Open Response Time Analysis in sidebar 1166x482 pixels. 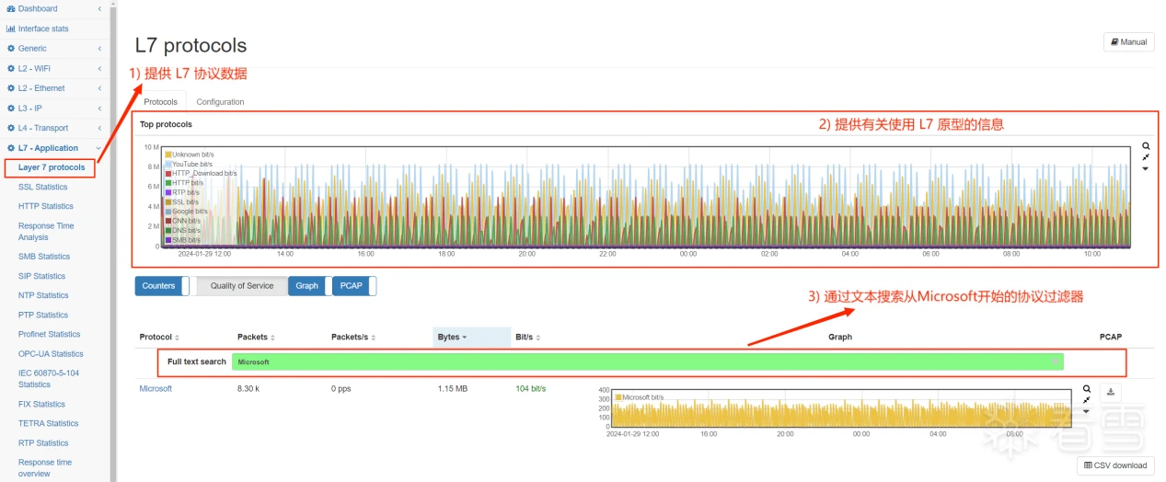[46, 231]
